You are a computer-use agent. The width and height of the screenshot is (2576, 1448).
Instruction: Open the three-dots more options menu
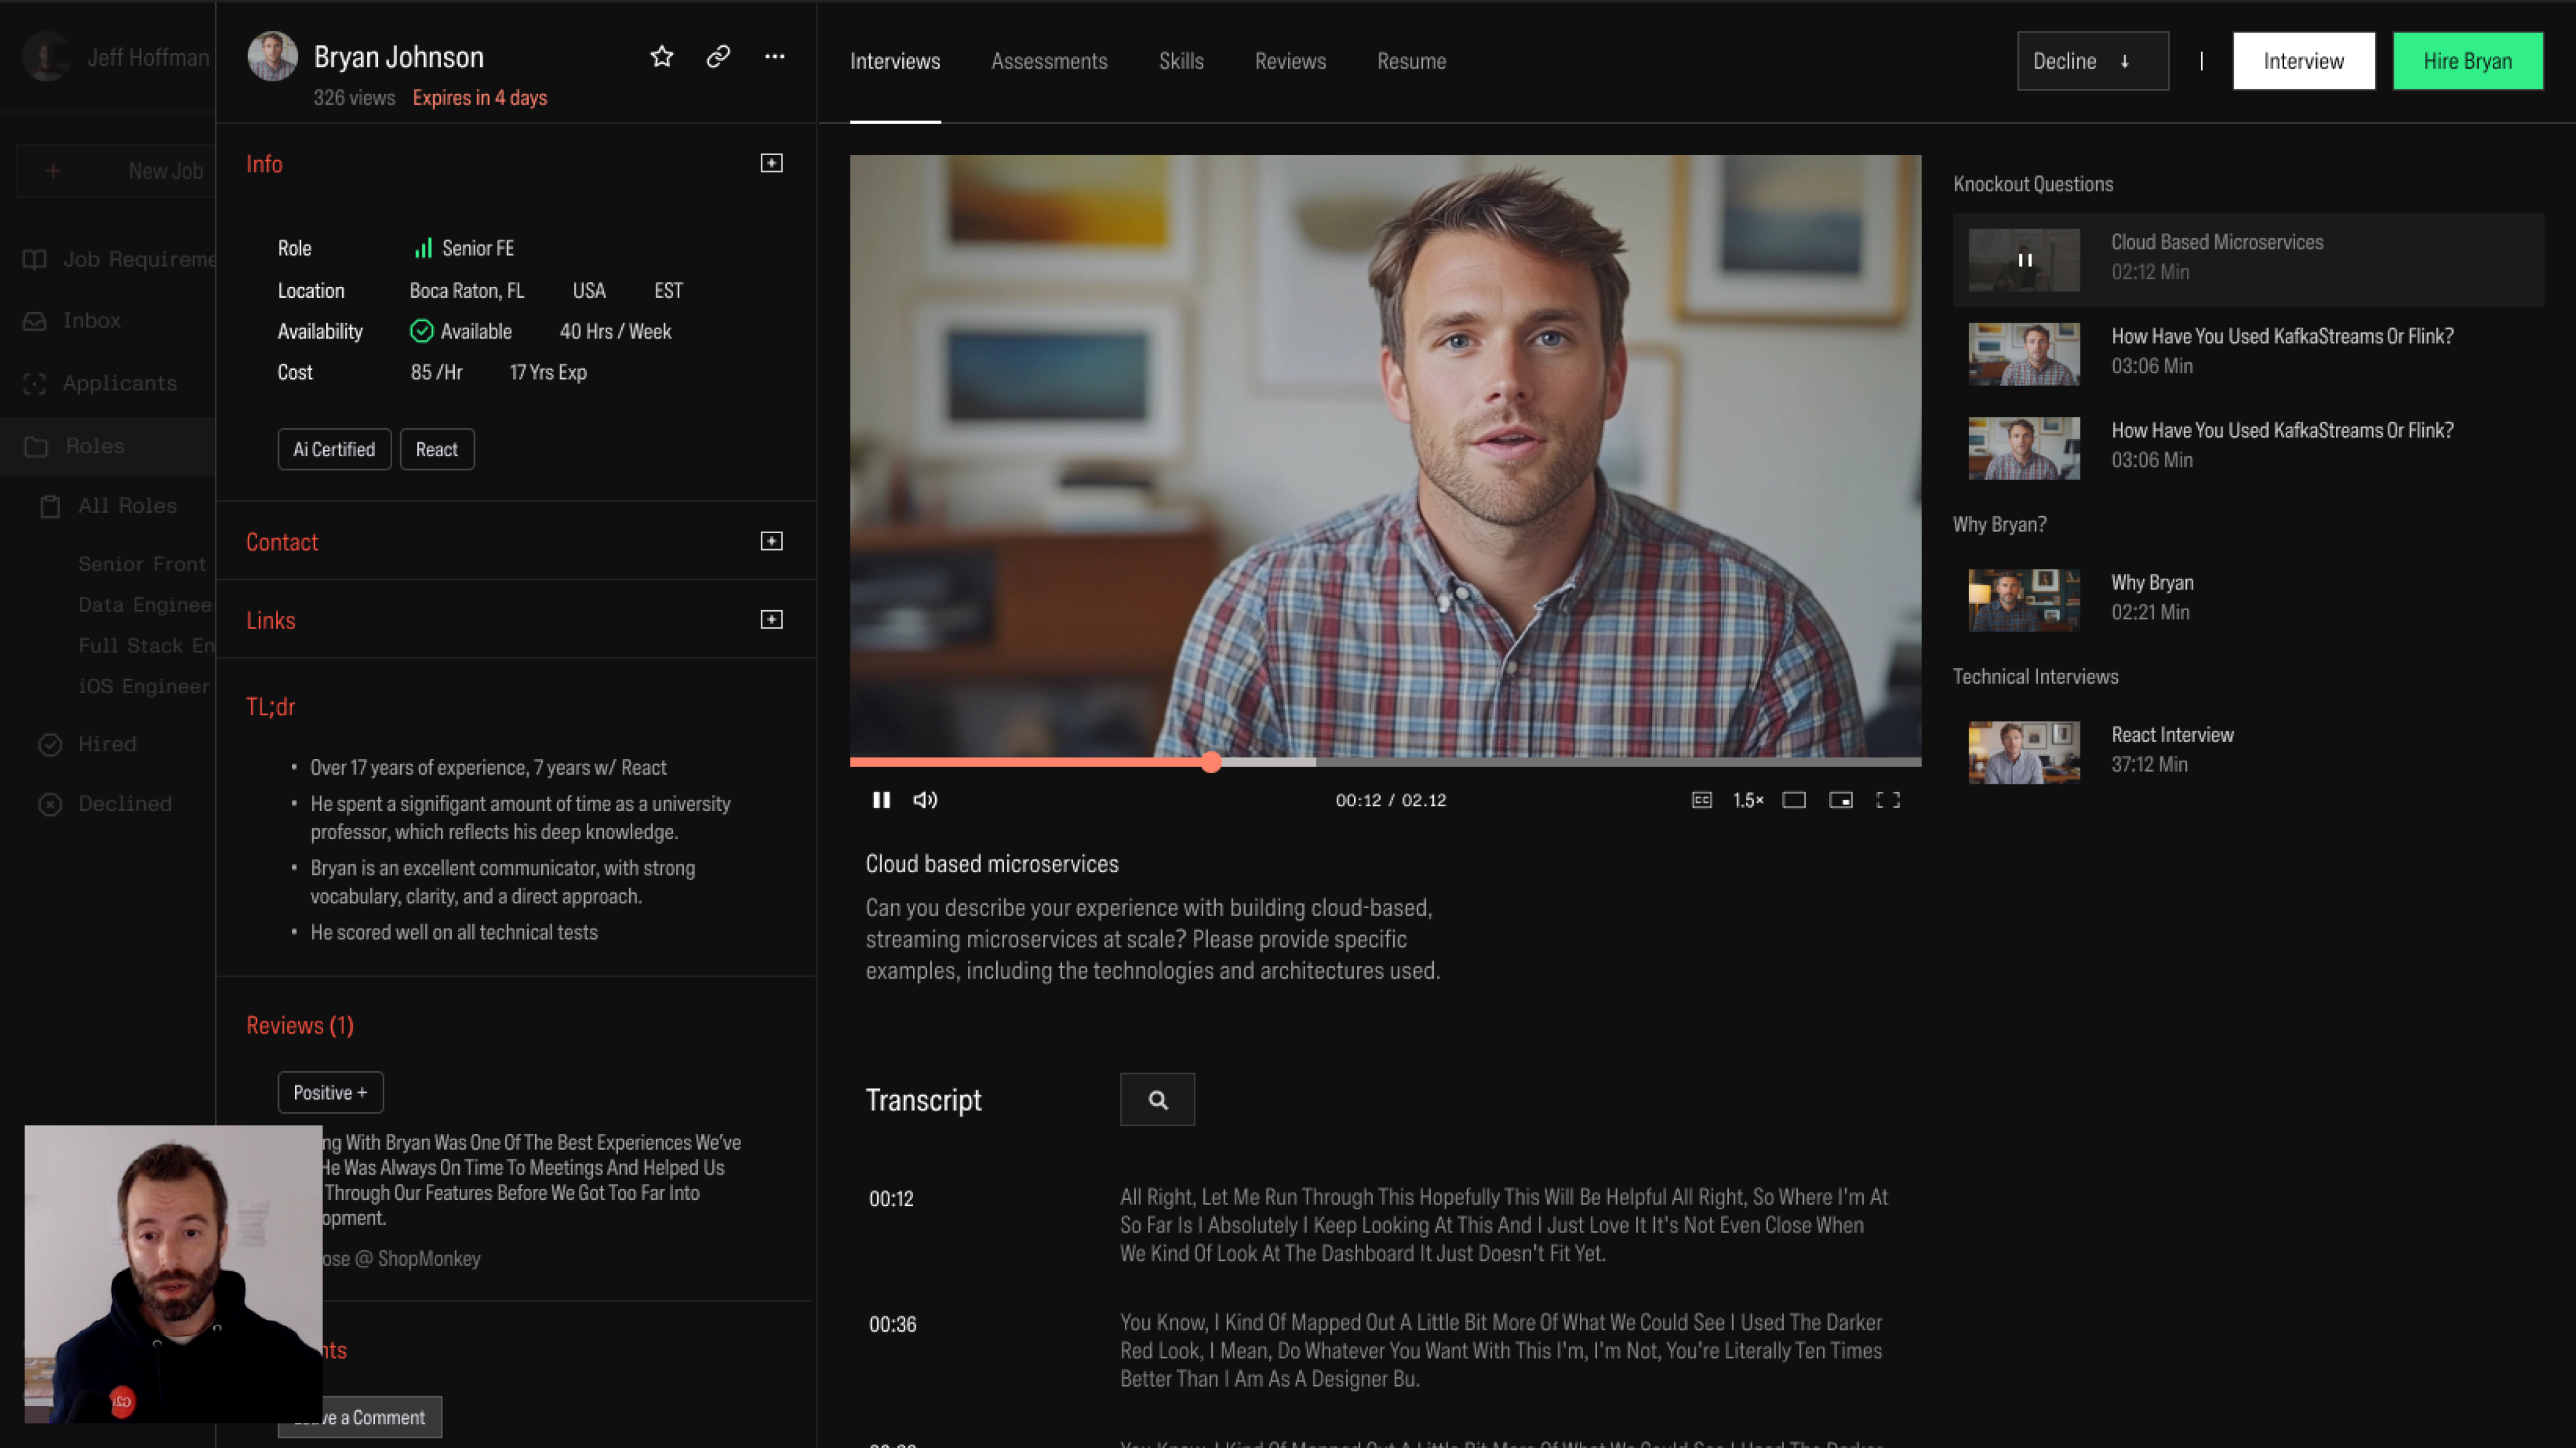(x=774, y=57)
